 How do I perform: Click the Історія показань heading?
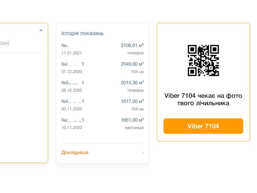point(82,33)
